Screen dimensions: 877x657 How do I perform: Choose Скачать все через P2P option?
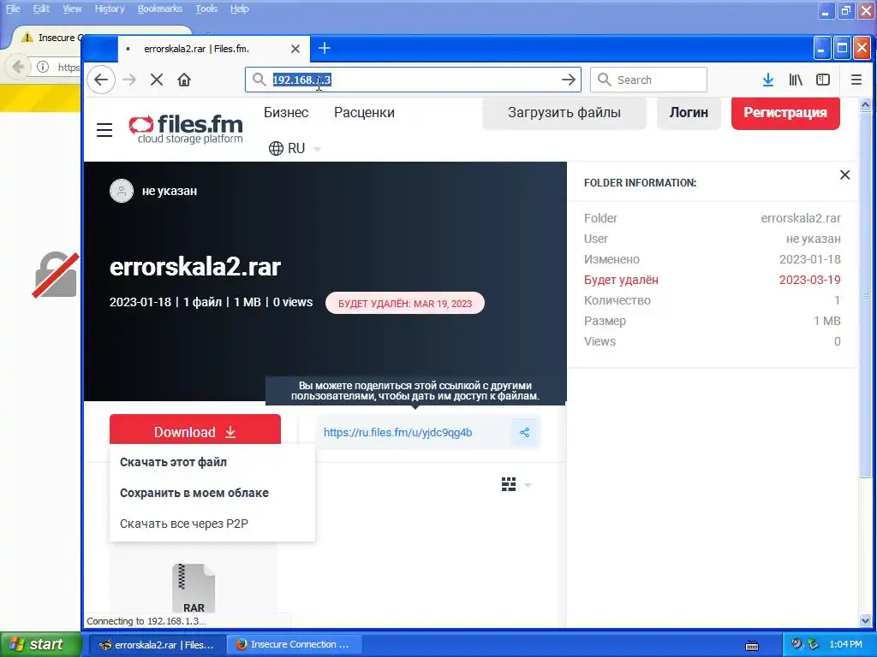click(x=184, y=524)
